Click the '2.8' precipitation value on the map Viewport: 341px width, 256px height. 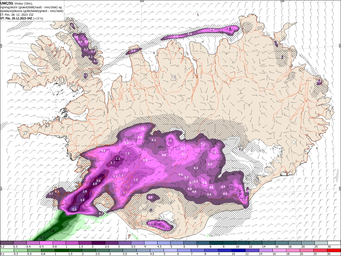[95, 184]
